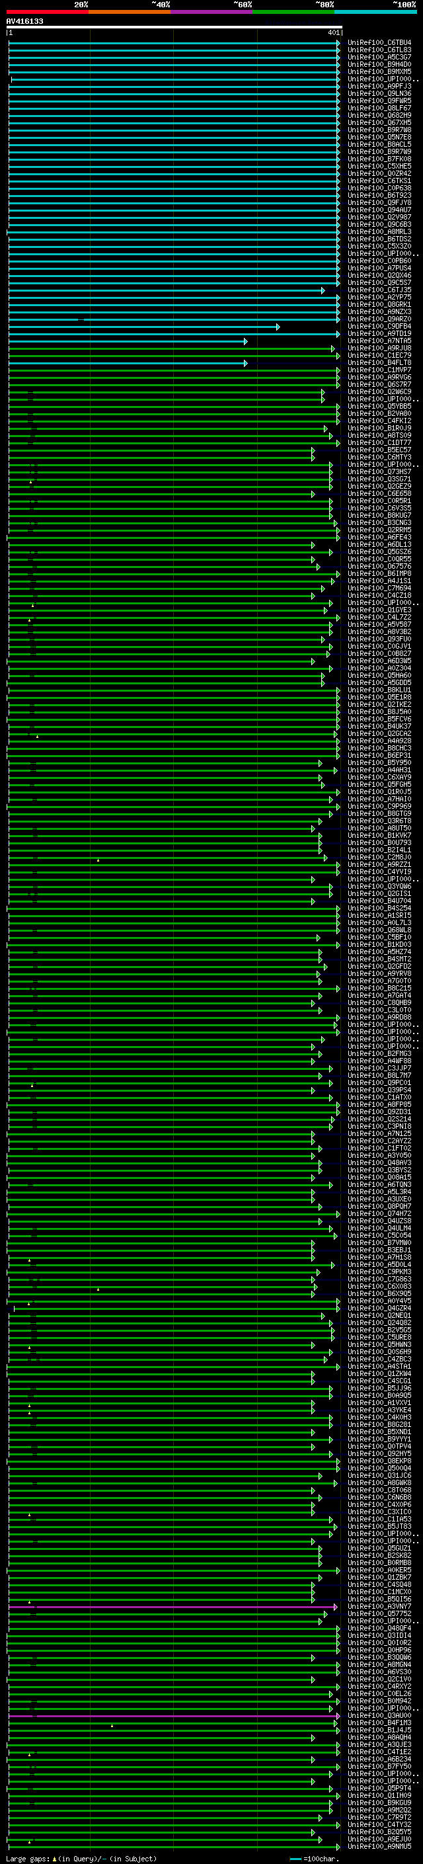Choose the UniRef100_C6TKS1 row label
This screenshot has height=1864, width=423.
tap(379, 181)
